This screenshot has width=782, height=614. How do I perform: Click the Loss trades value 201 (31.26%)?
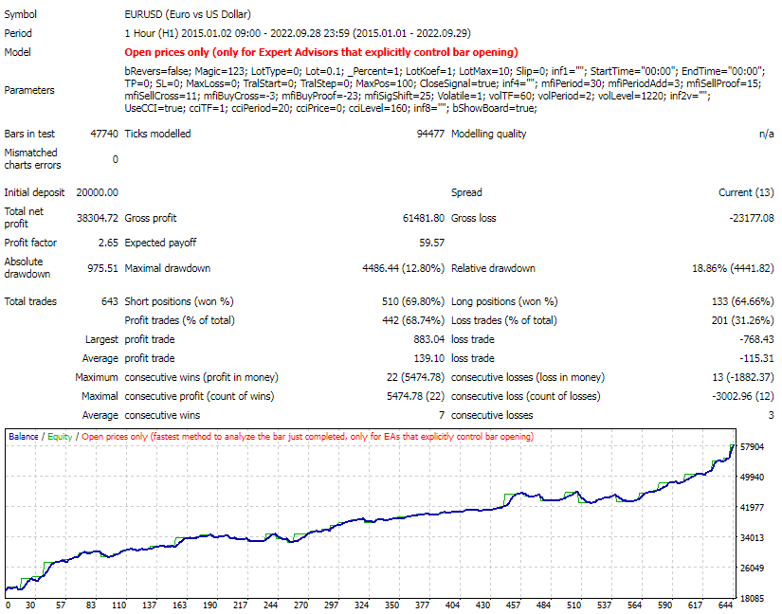(743, 320)
